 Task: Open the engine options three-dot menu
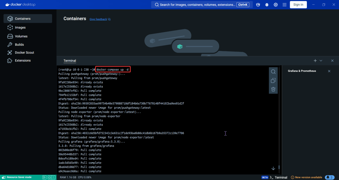[x=54, y=177]
